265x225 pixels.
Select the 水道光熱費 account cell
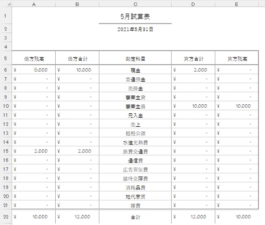(135, 142)
